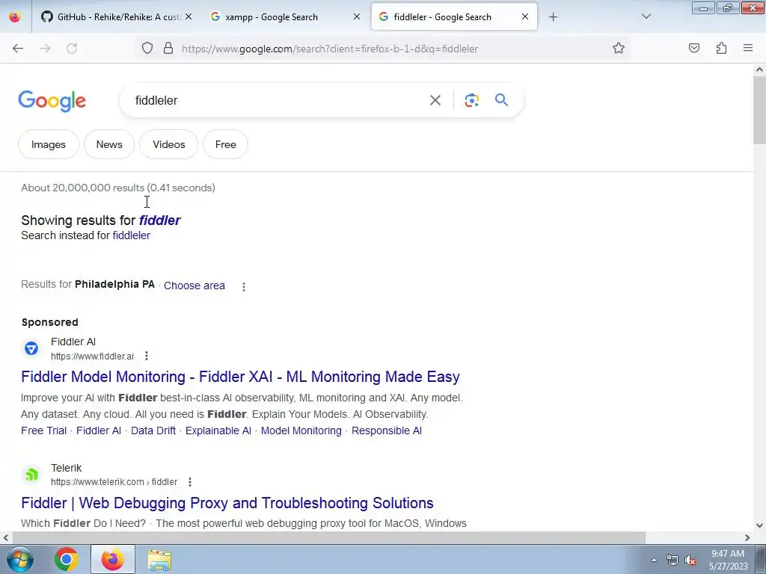Open the corrected 'fiddler' link
This screenshot has height=574, width=766.
click(160, 220)
